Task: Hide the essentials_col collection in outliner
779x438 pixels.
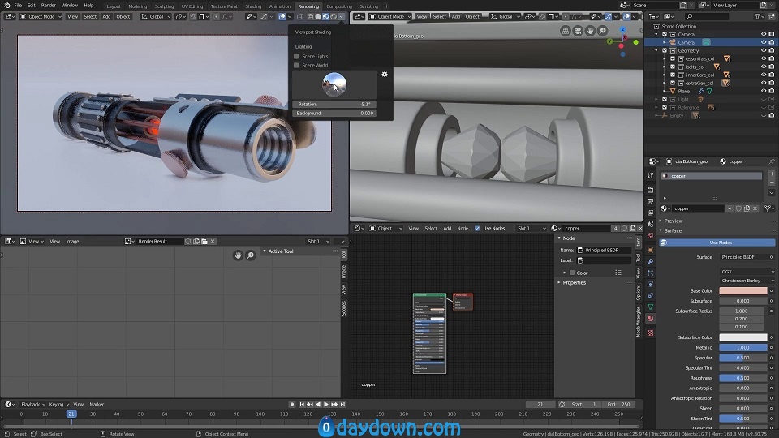Action: point(763,58)
